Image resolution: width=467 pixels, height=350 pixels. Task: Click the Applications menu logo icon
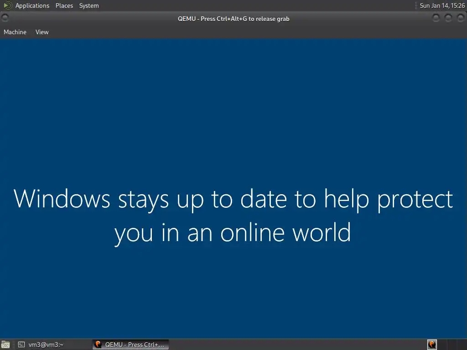coord(7,5)
